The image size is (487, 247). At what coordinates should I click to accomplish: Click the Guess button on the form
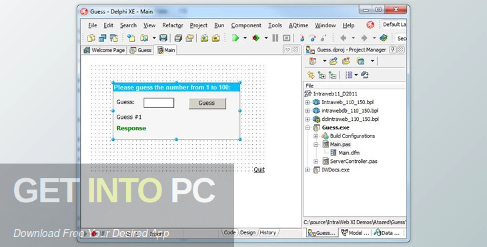[207, 103]
